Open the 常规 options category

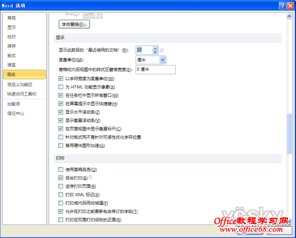click(x=11, y=18)
